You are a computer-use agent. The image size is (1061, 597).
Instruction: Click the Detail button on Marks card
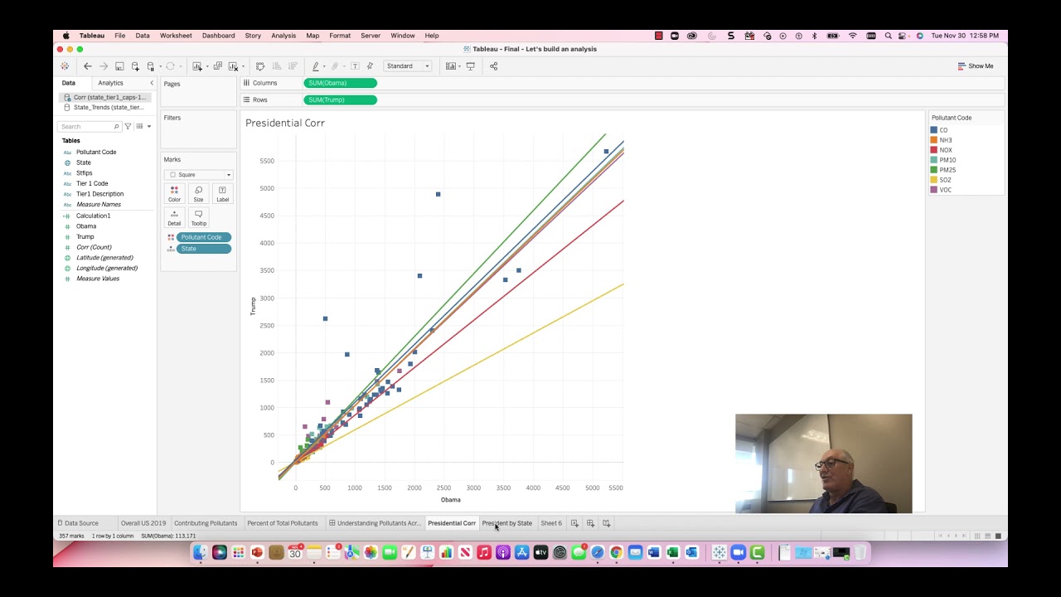coord(174,218)
